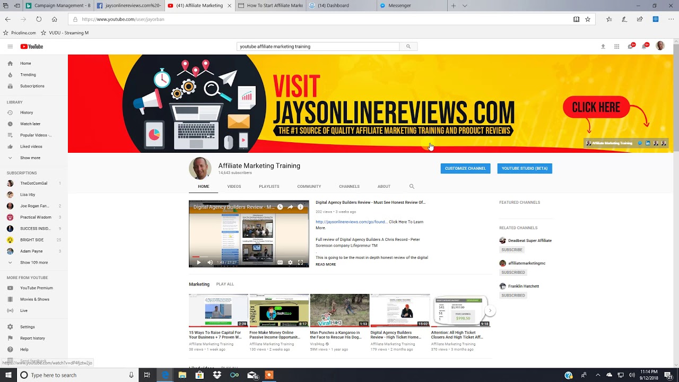The image size is (679, 382).
Task: Open TheDotComGal subscription
Action: click(34, 183)
